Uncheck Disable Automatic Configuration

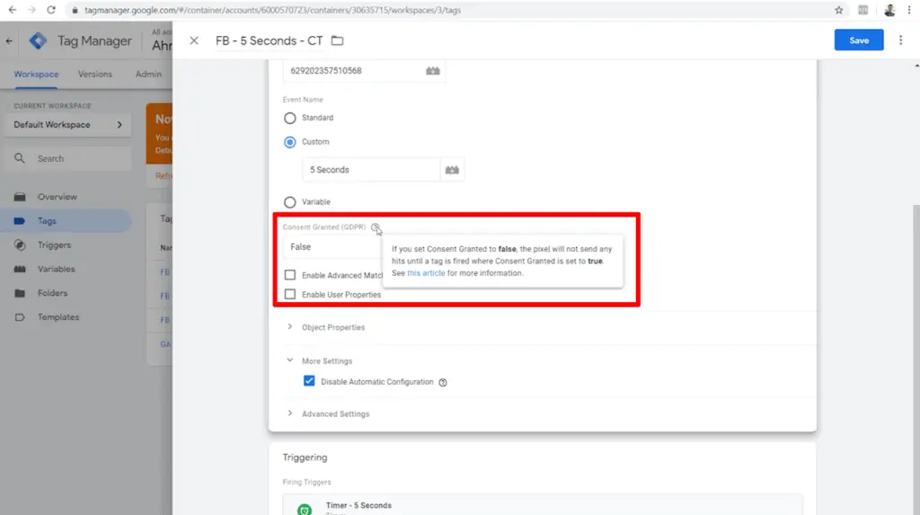click(x=309, y=381)
